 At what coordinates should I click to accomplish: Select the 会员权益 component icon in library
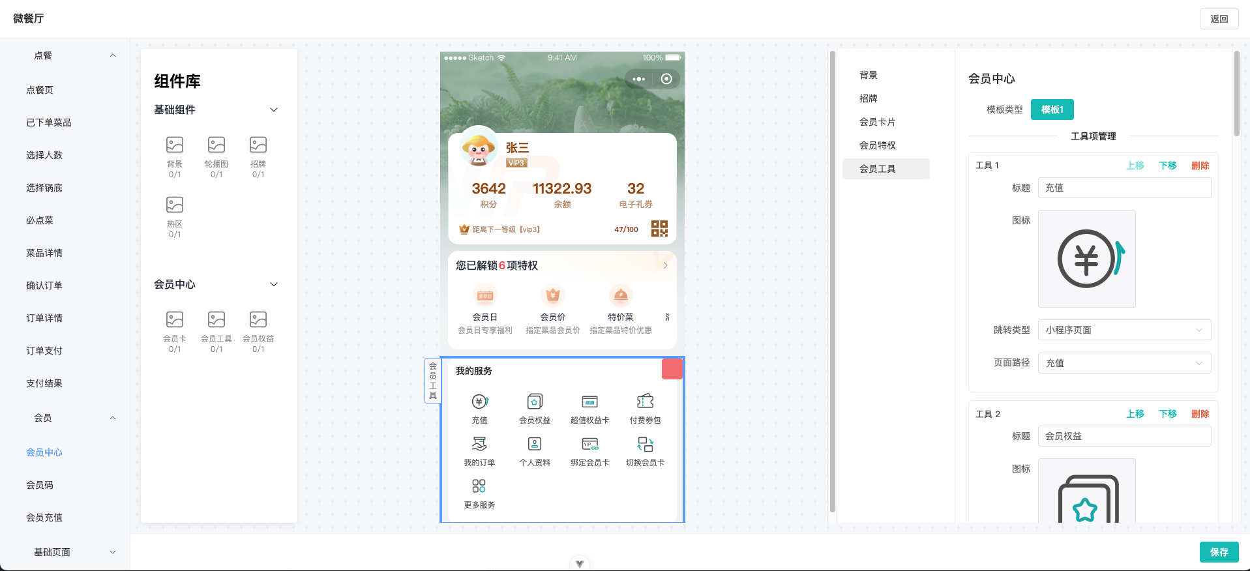tap(258, 319)
